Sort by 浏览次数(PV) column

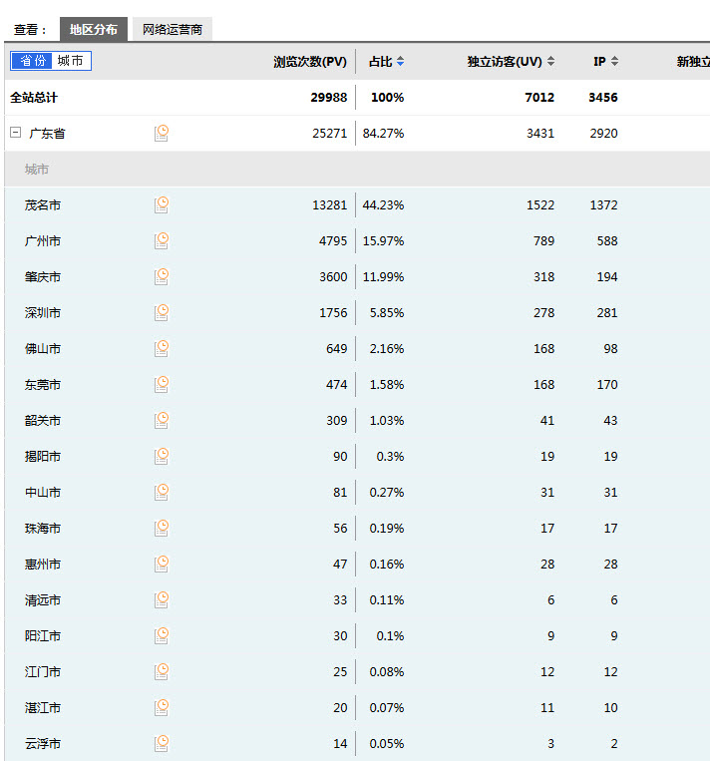[x=310, y=62]
